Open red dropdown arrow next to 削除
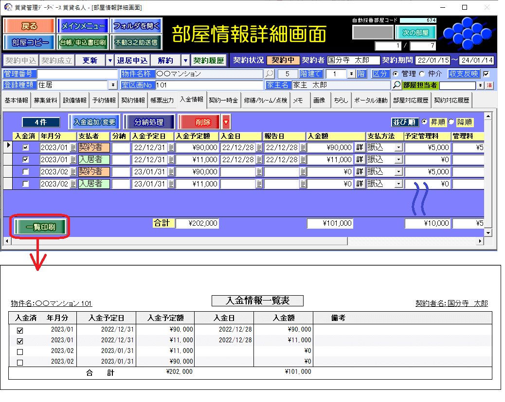Screen dimensions: 505x402 (x=226, y=122)
